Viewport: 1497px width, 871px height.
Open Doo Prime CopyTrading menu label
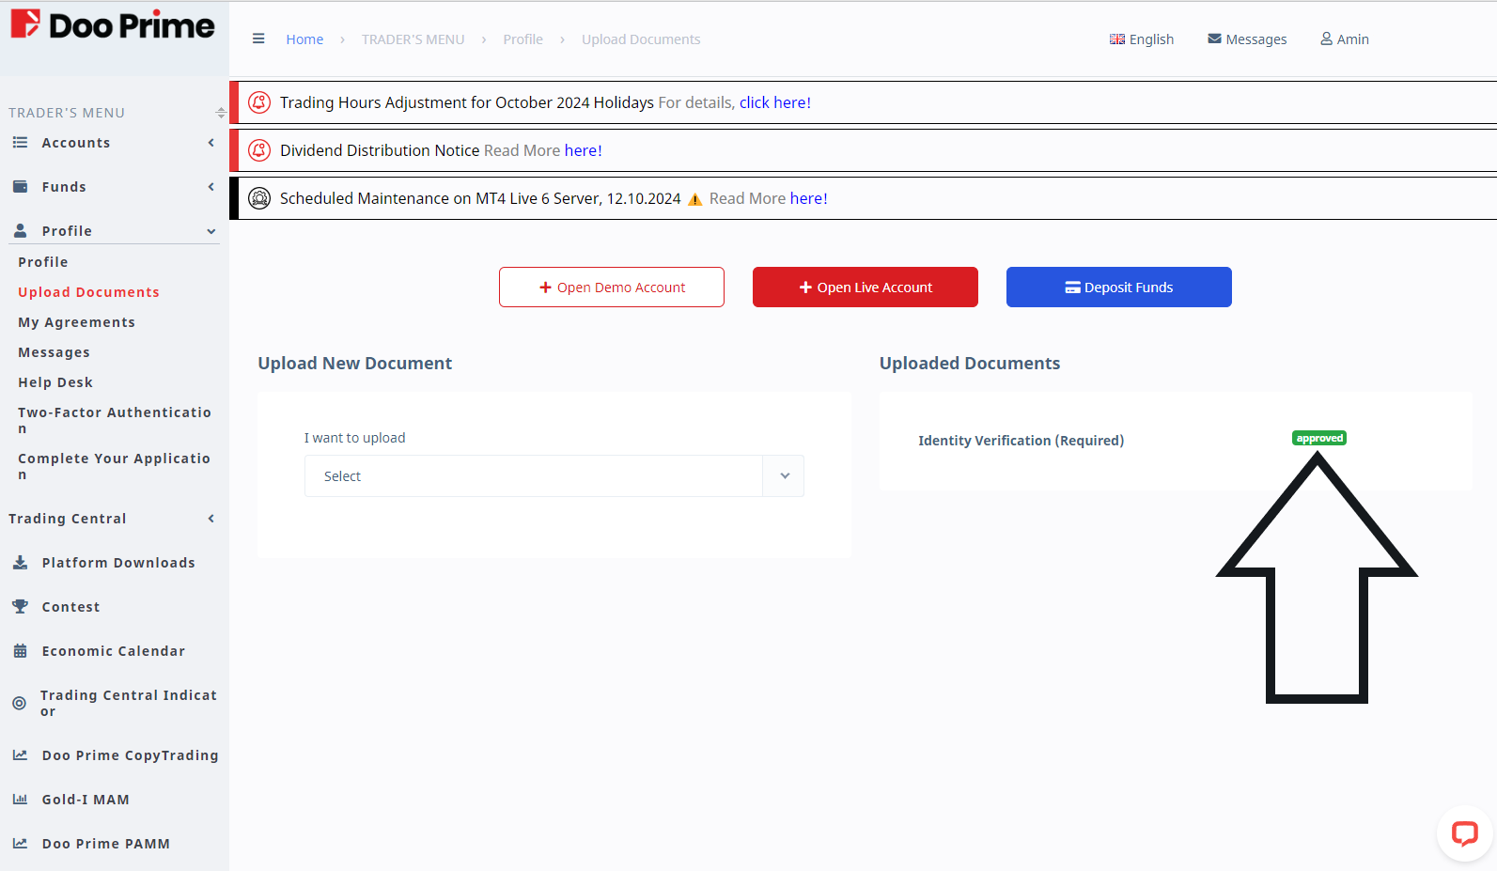(x=130, y=755)
